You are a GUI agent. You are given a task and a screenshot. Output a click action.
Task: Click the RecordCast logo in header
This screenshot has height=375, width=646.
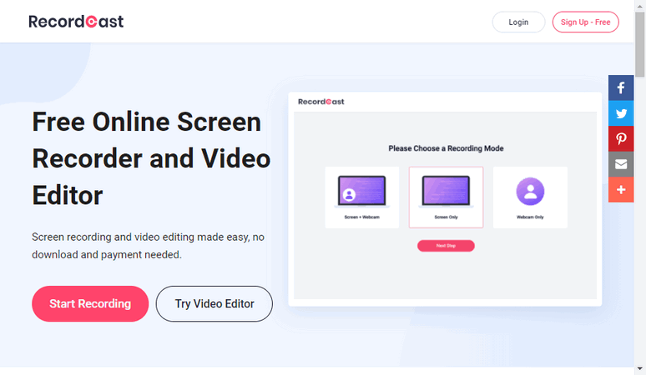(76, 22)
